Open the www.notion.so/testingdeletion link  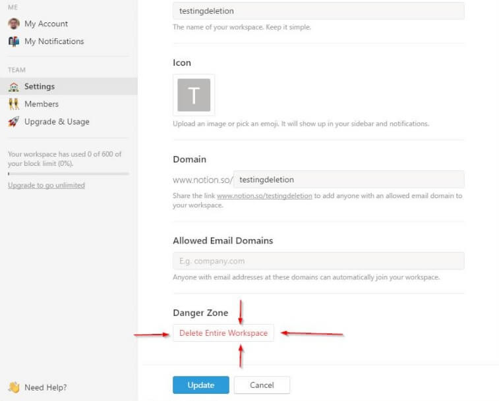point(264,196)
